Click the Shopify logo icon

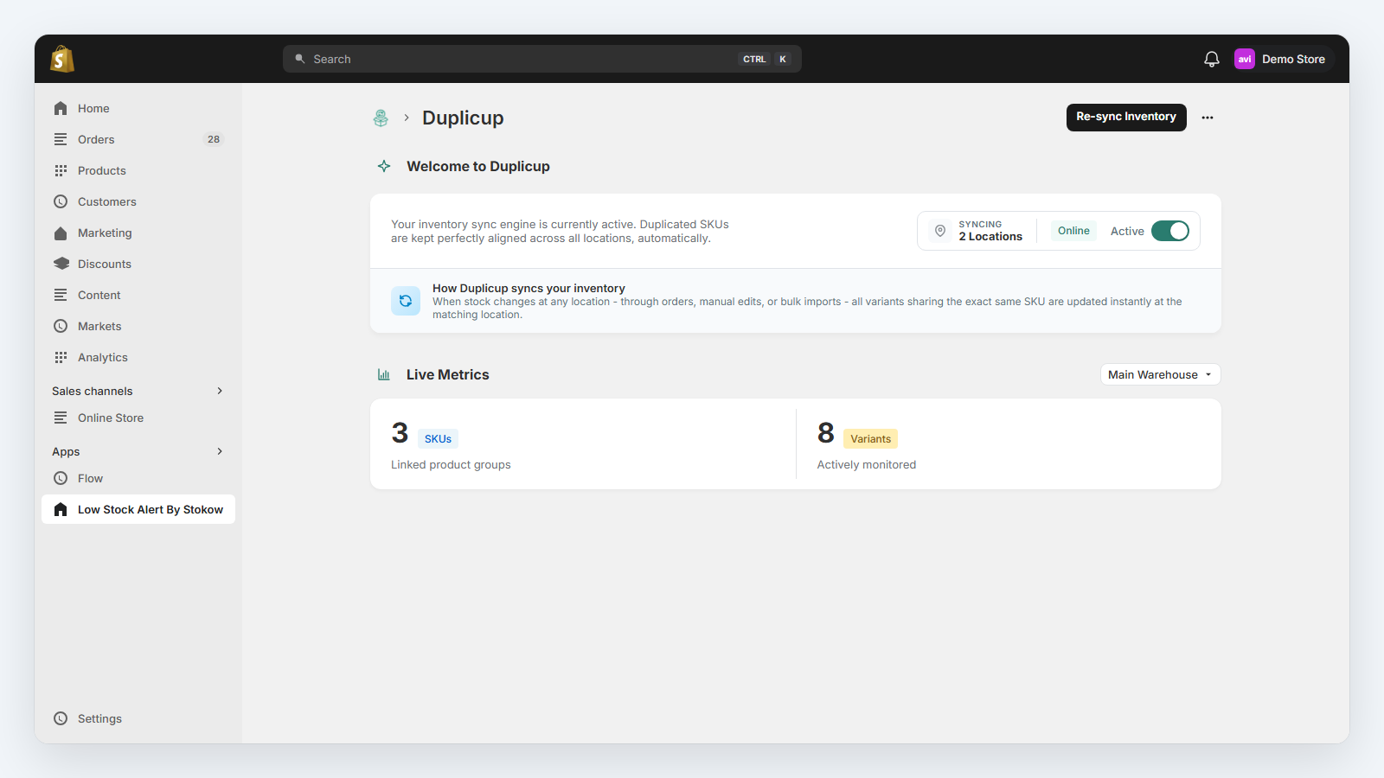62,59
